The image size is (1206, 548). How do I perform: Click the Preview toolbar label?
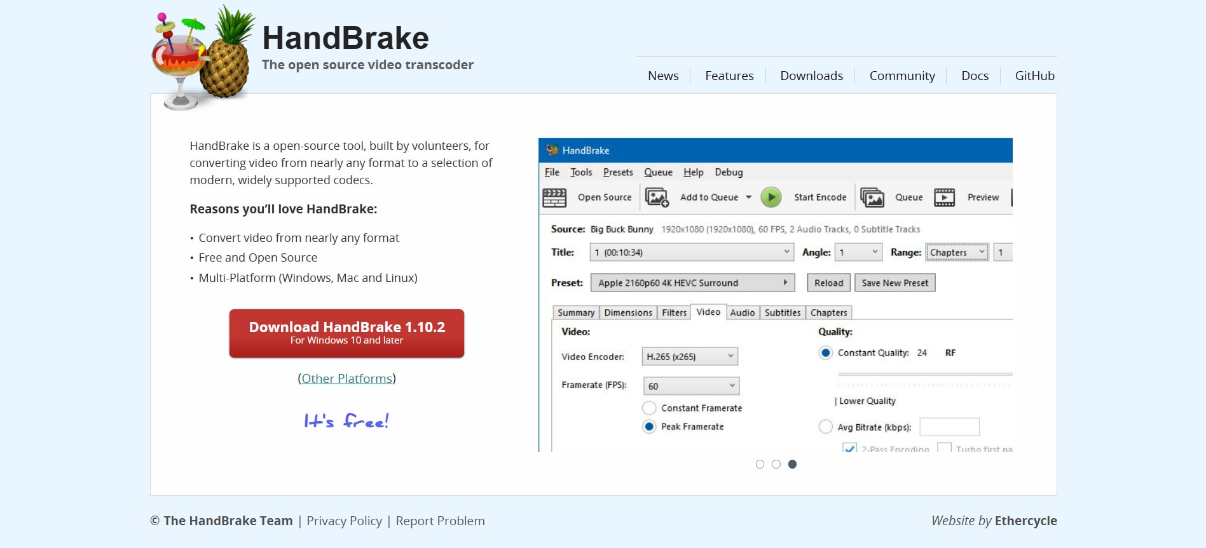click(x=983, y=197)
